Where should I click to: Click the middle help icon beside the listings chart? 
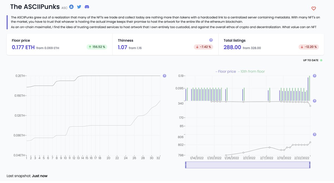(x=314, y=101)
